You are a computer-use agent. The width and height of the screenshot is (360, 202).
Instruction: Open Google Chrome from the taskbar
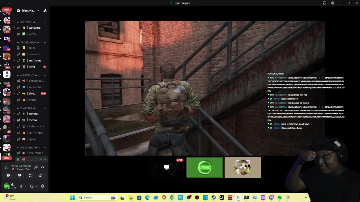172,198
